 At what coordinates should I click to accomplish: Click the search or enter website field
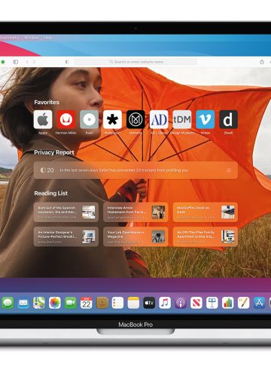135,62
